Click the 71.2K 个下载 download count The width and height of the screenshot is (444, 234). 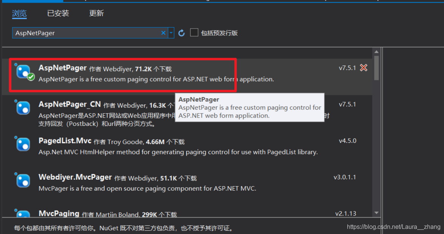153,69
